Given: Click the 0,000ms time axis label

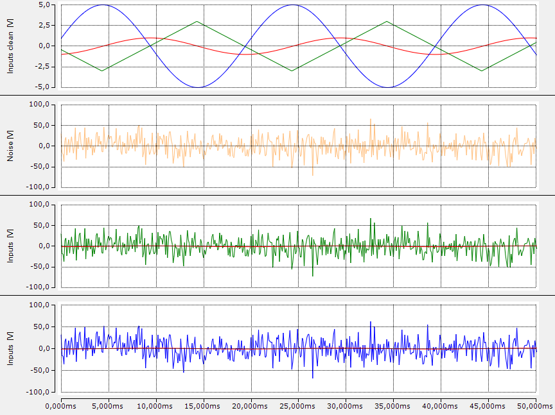Looking at the screenshot, I should click(x=60, y=406).
